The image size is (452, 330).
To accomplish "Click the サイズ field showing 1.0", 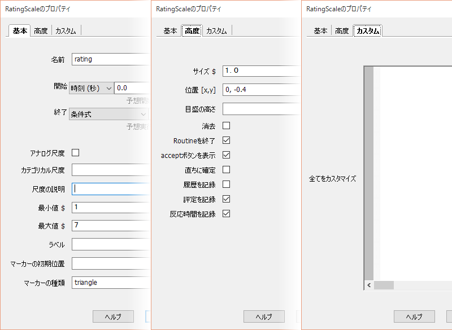I will (262, 71).
